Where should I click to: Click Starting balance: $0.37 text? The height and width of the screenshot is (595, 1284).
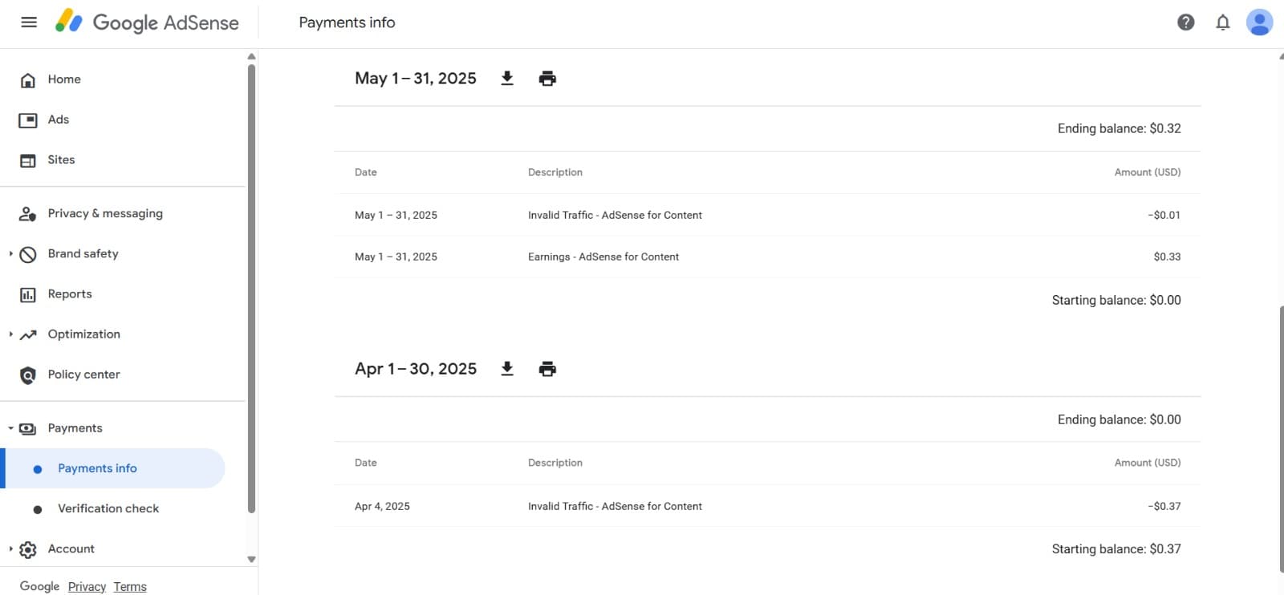click(1116, 548)
